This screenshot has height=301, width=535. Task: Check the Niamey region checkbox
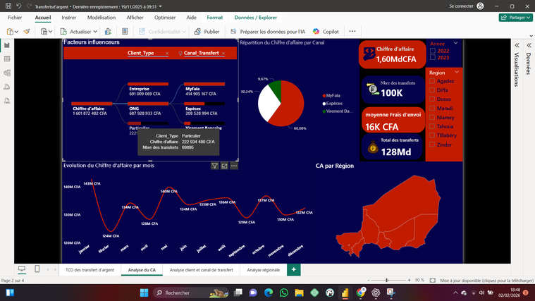[x=432, y=118]
